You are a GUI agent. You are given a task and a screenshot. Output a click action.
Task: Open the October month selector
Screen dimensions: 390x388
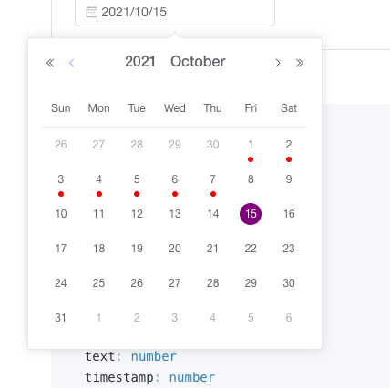198,62
